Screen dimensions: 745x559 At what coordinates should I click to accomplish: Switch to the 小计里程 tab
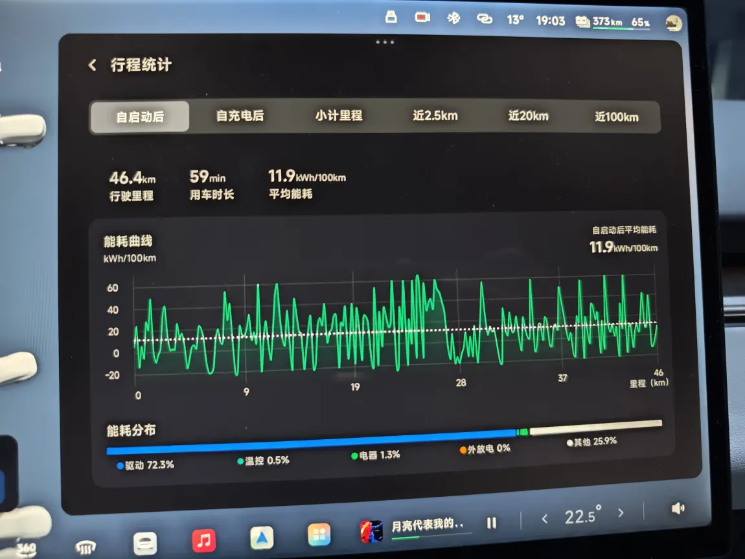(339, 116)
